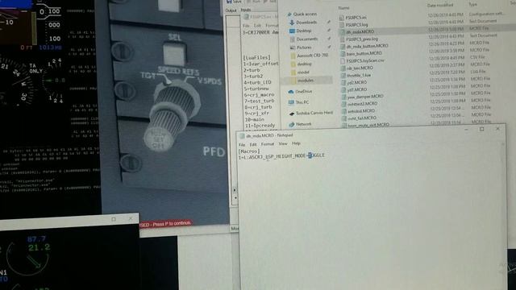
Task: Open the File menu in Notepad
Action: [x=242, y=144]
